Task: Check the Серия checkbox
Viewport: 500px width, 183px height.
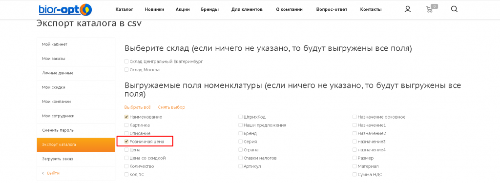Action: click(240, 142)
